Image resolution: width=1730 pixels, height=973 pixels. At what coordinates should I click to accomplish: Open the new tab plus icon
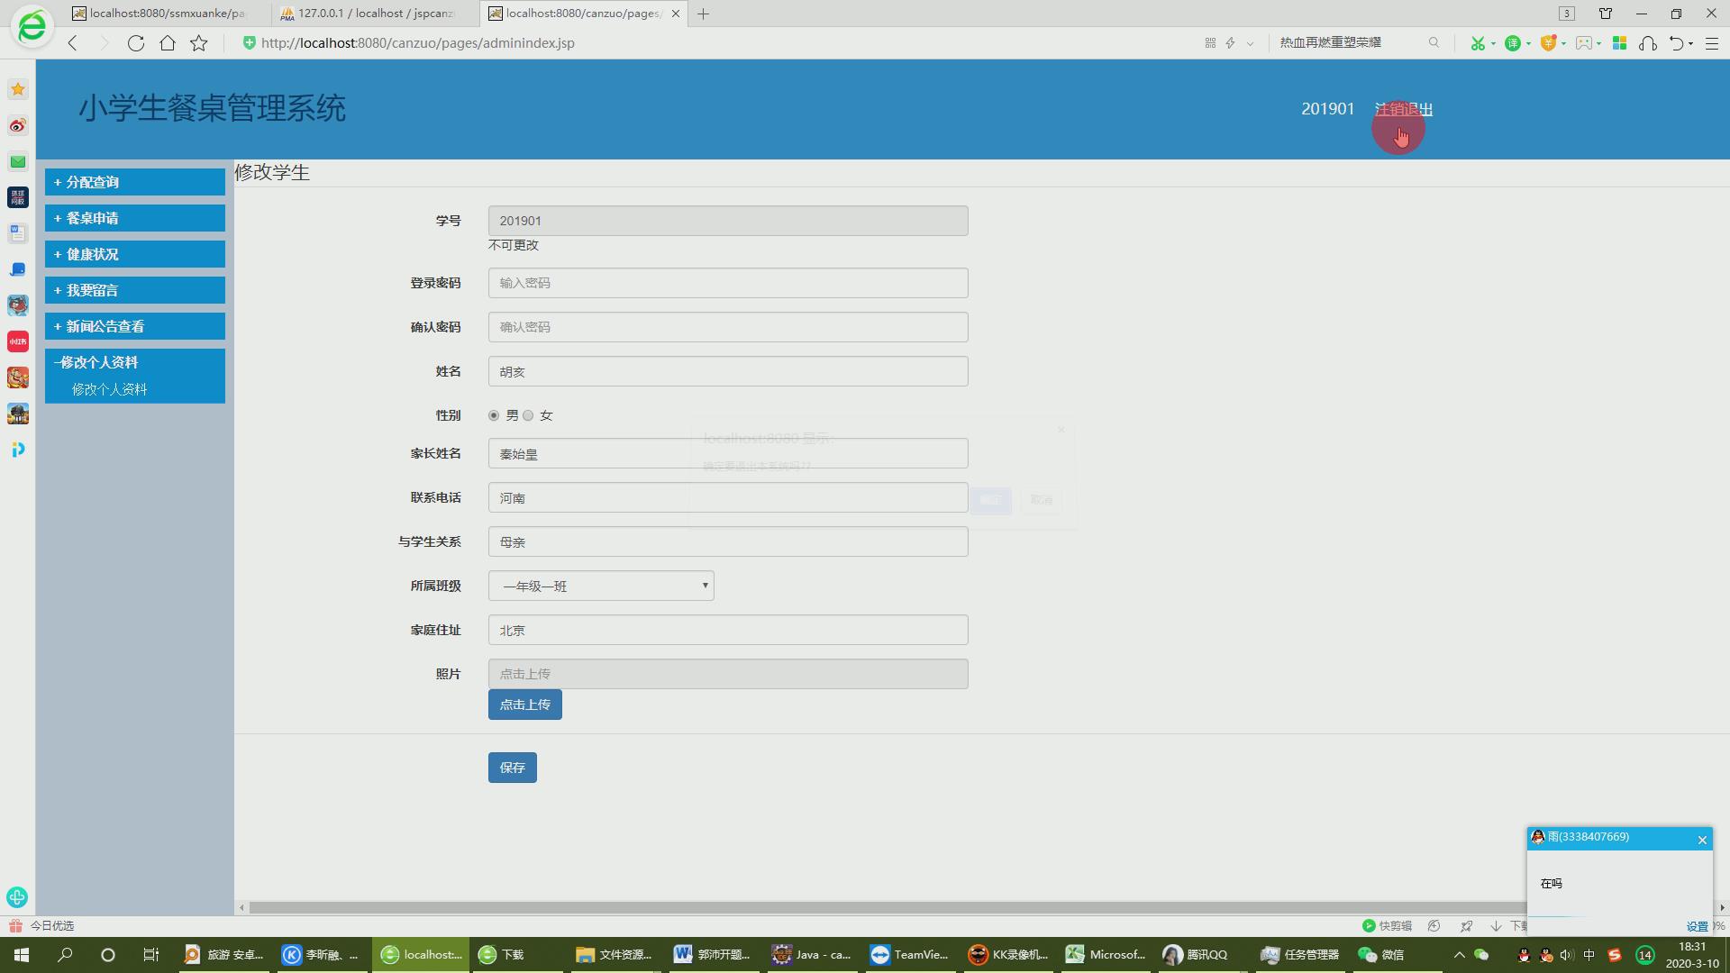(x=703, y=14)
